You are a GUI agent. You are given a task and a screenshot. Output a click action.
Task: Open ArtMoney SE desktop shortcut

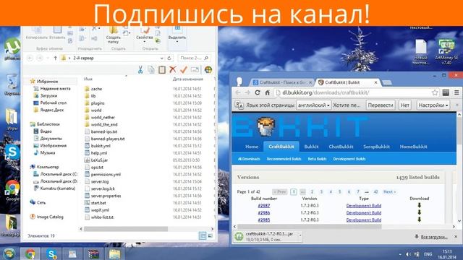[x=447, y=52]
